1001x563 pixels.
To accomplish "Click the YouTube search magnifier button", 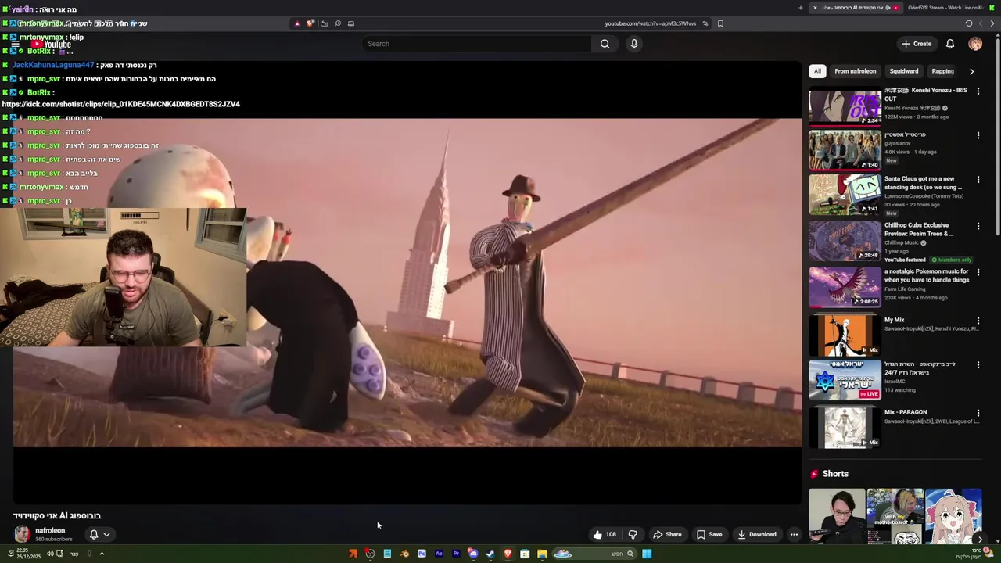I will pos(605,44).
